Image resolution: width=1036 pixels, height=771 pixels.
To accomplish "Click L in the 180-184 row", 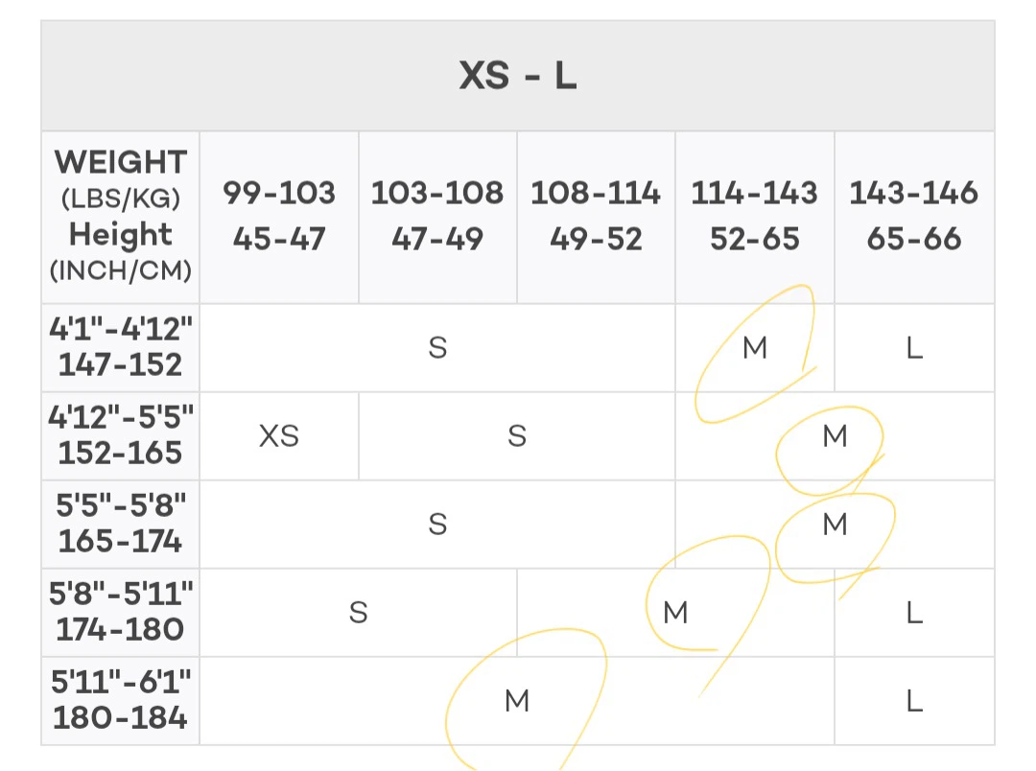I will pos(914,700).
